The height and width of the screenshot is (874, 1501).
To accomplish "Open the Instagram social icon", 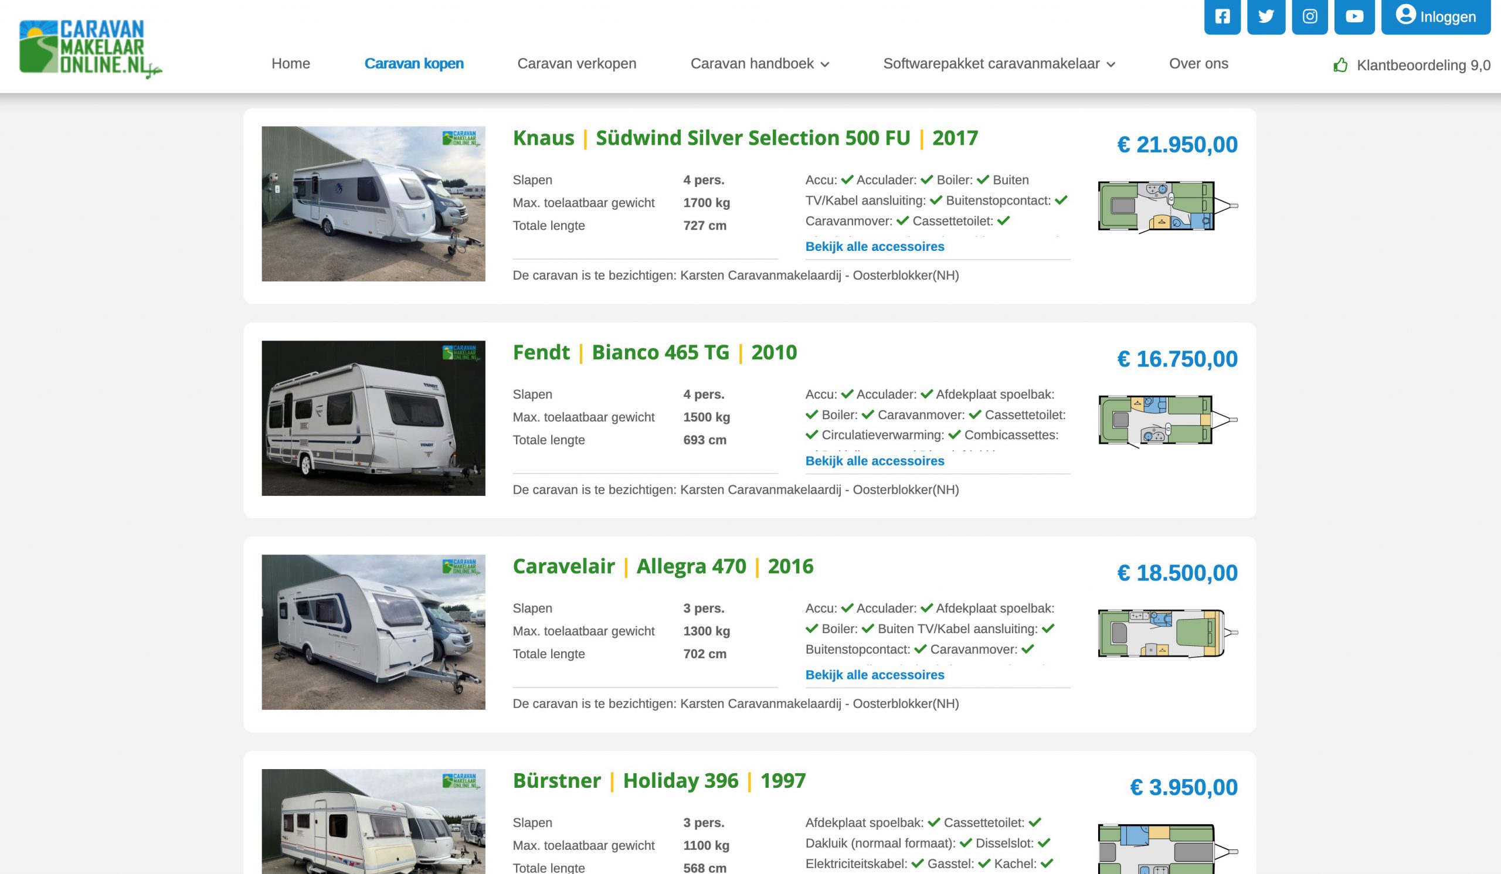I will tap(1310, 16).
